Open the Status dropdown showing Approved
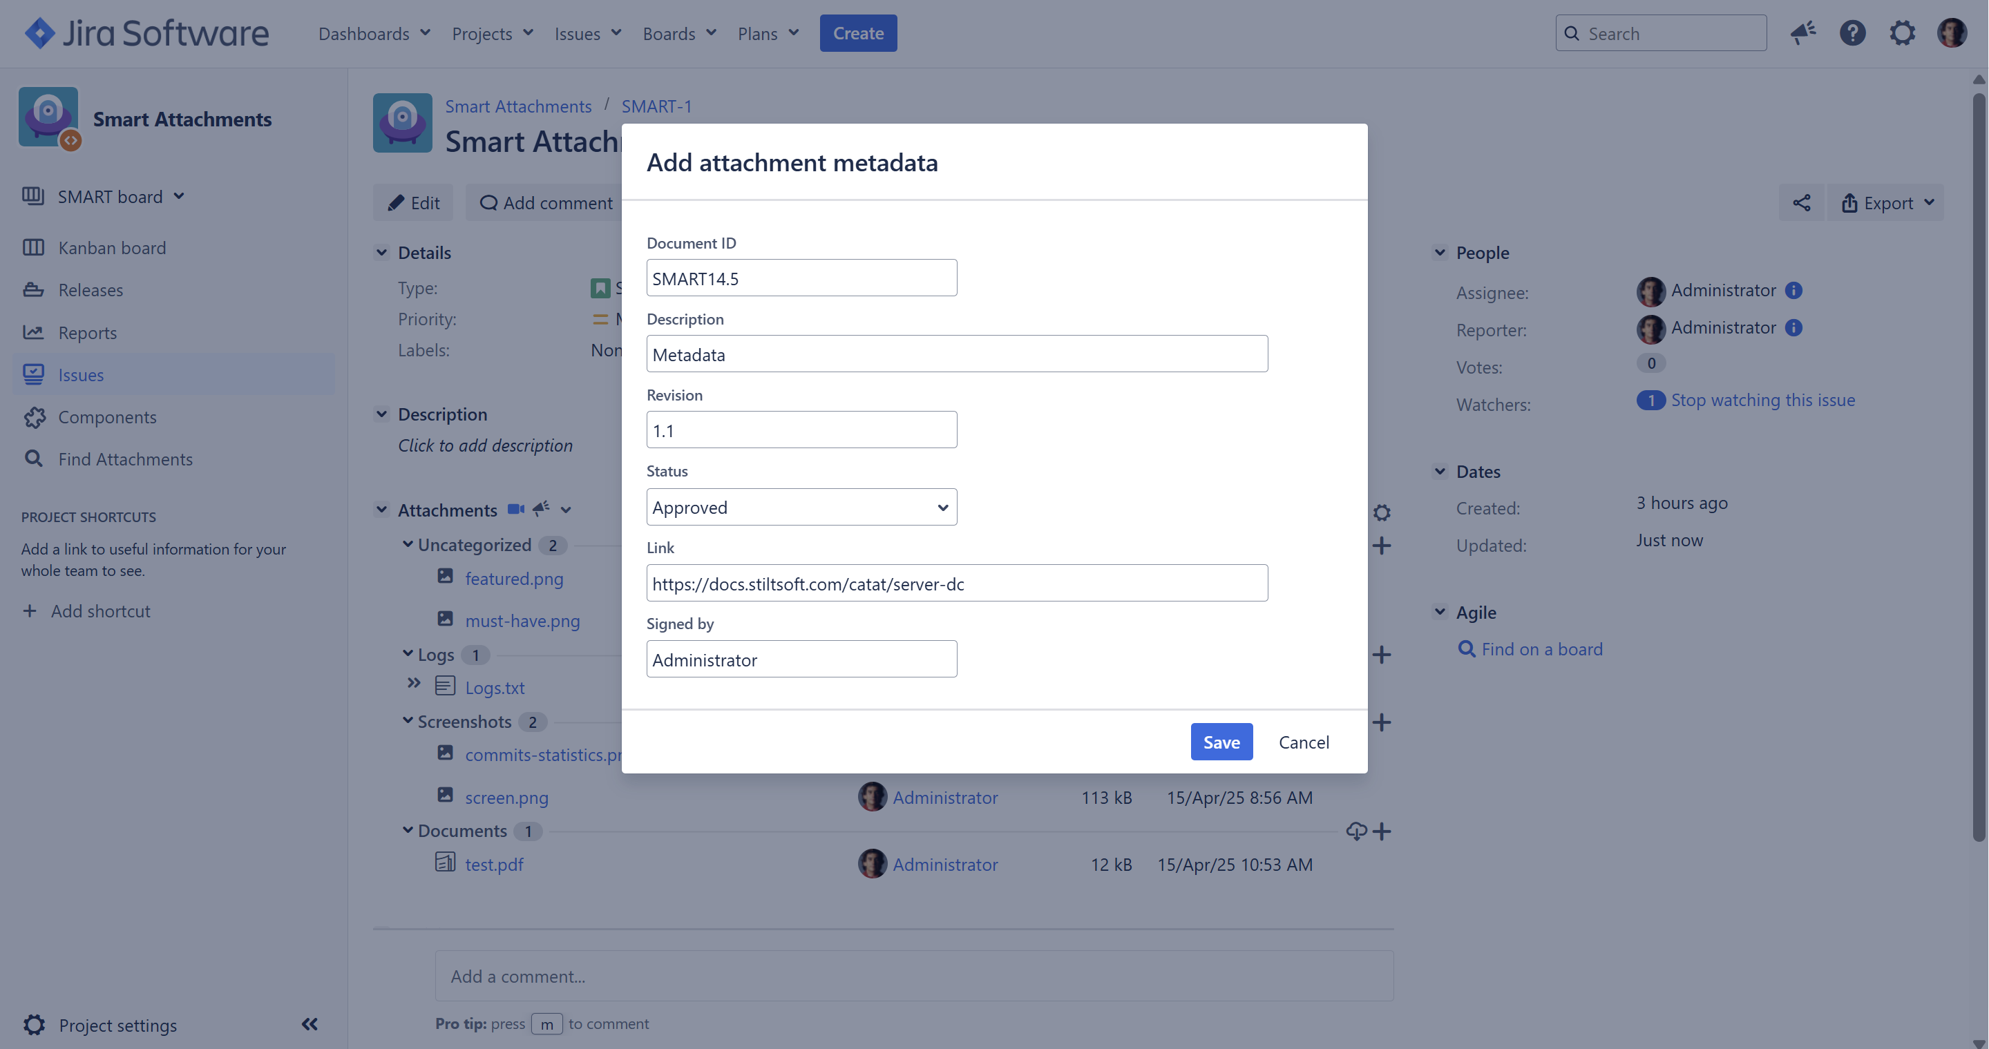1989x1049 pixels. tap(801, 507)
